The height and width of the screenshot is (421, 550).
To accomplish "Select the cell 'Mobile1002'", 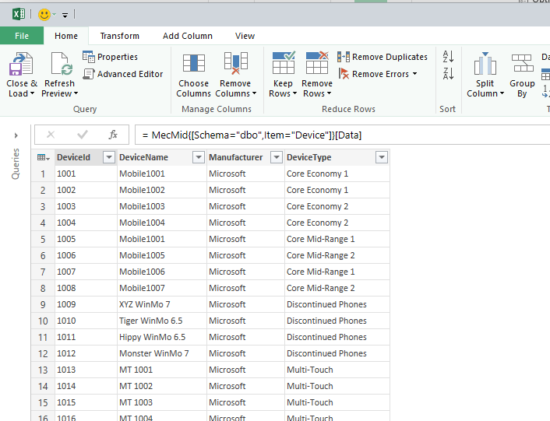I will (162, 190).
